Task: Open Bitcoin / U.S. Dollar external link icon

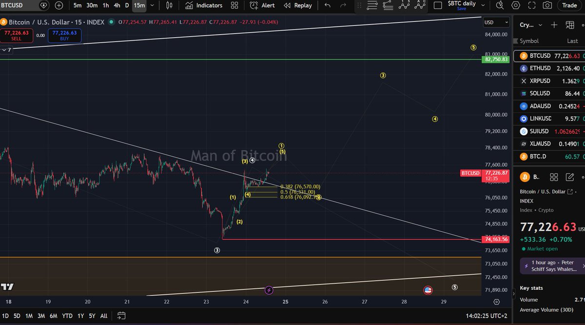Action: coord(570,193)
